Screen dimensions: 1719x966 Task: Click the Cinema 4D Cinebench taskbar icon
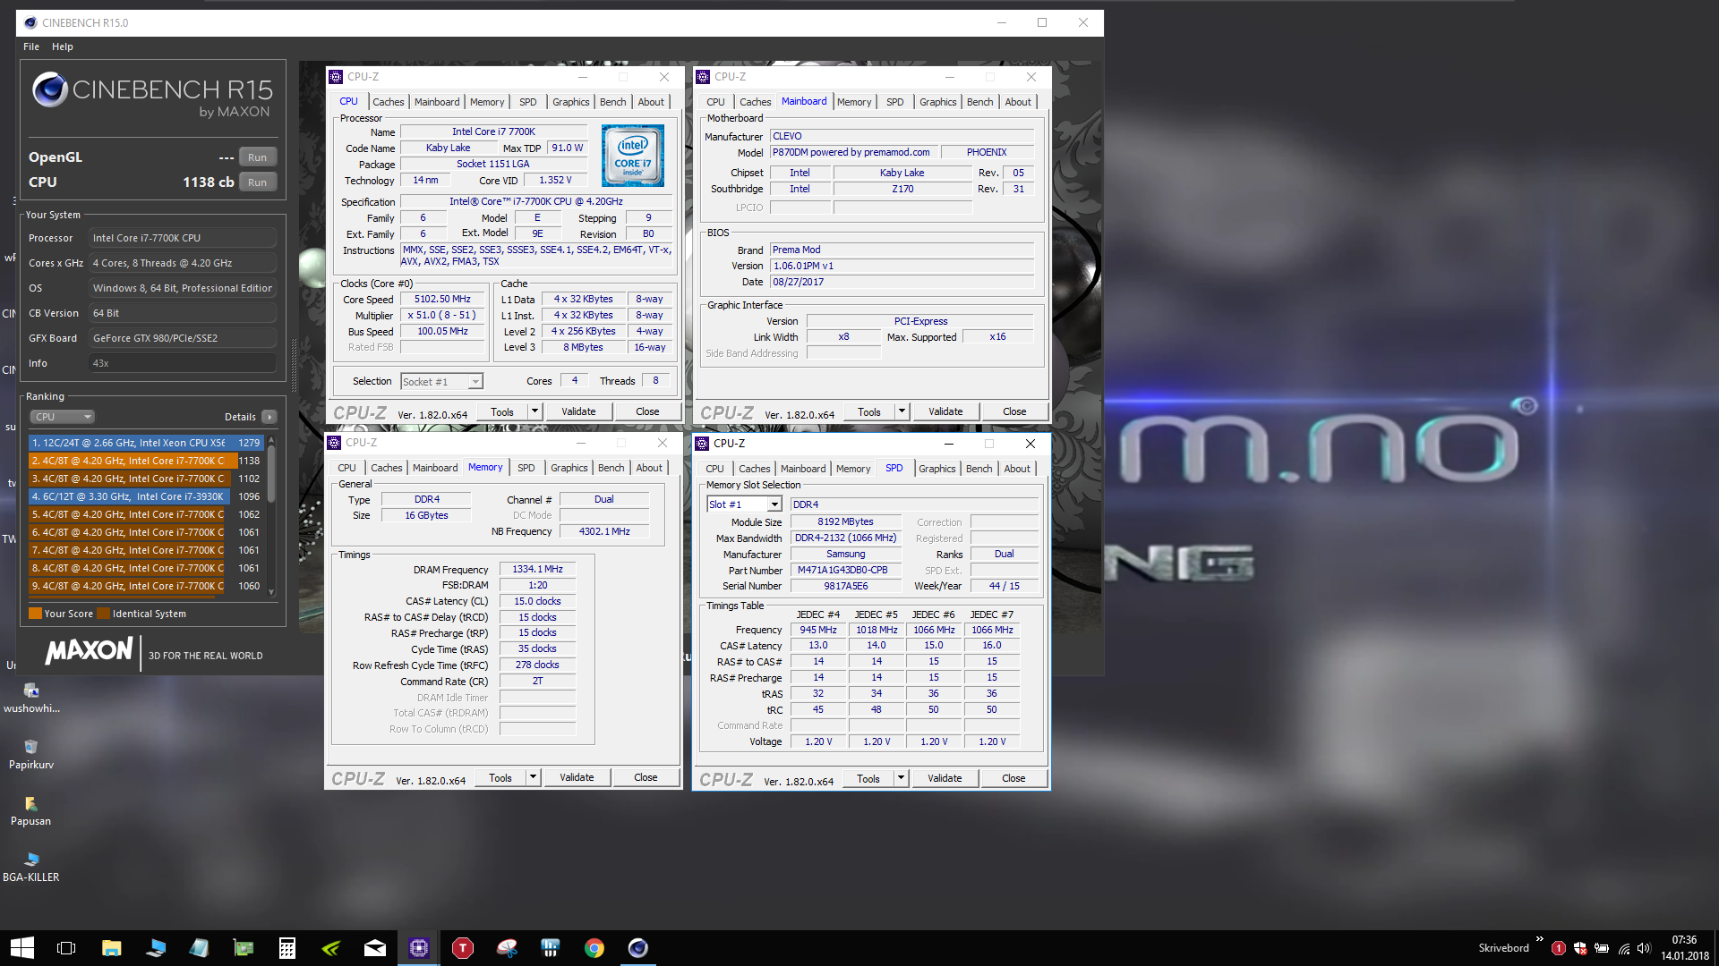tap(638, 948)
